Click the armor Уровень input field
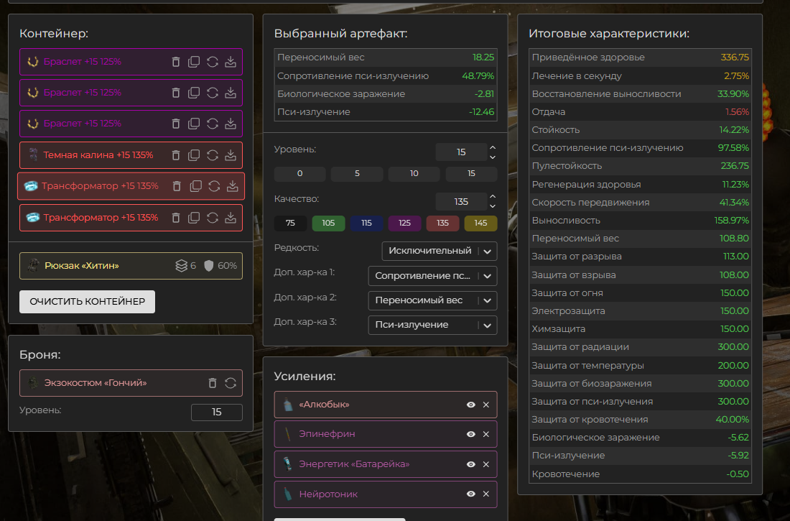790x521 pixels. pyautogui.click(x=216, y=412)
